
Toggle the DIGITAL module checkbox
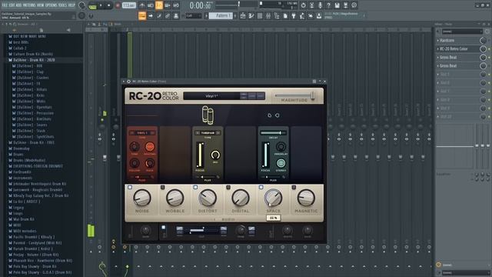coord(228,187)
